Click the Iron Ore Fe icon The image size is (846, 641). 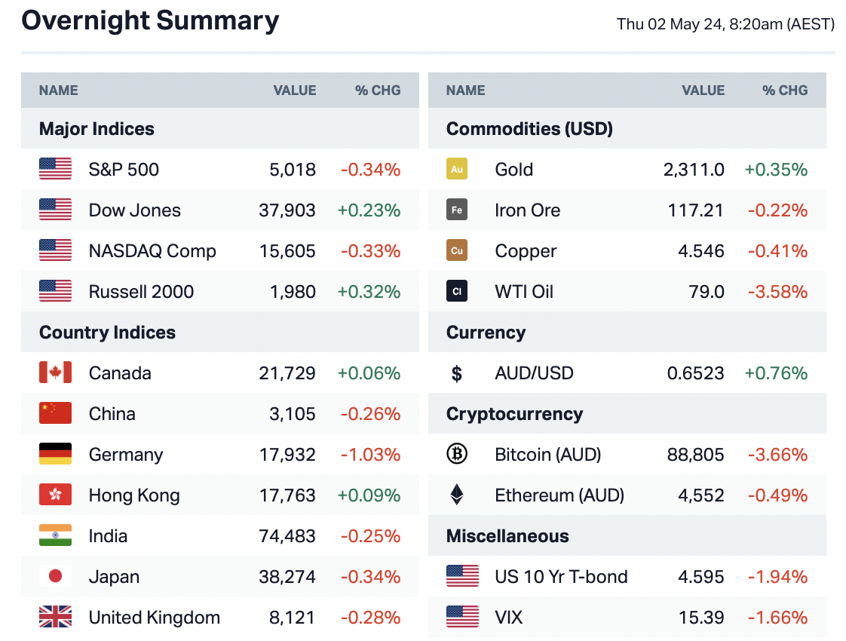click(457, 210)
